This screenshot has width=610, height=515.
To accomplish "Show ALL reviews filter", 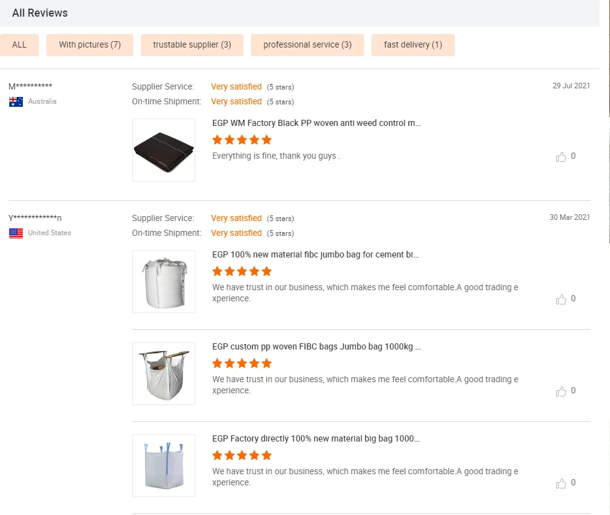I will tap(19, 45).
